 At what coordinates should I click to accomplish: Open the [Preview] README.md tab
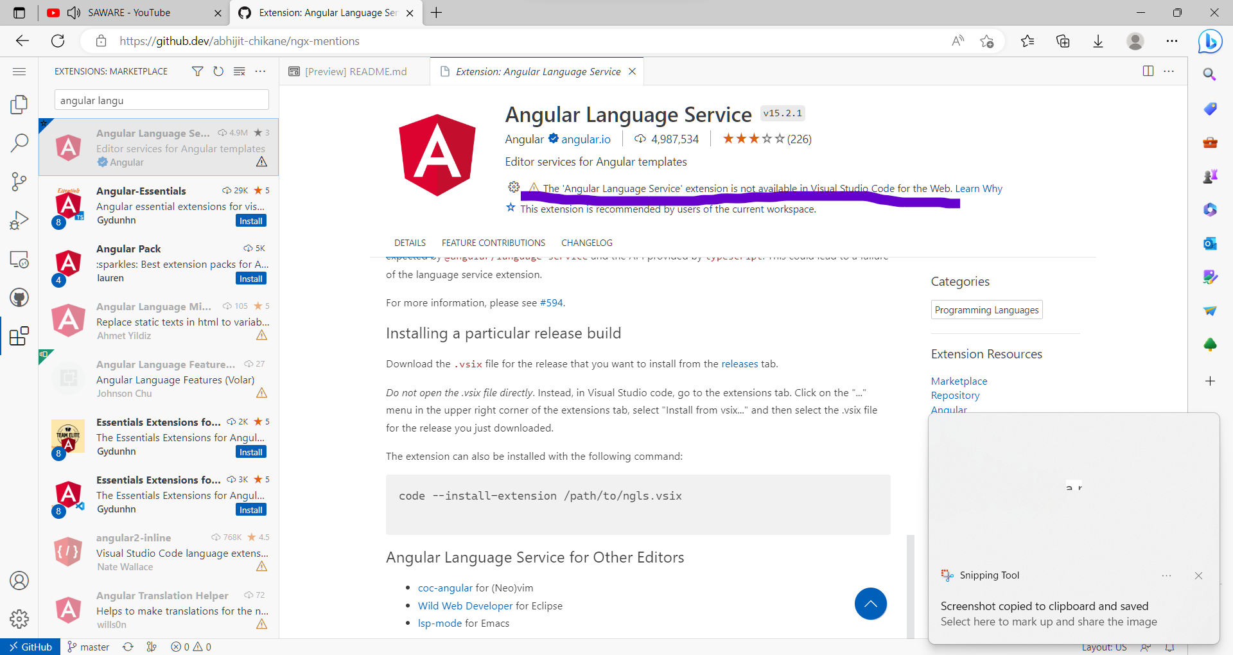(x=356, y=71)
